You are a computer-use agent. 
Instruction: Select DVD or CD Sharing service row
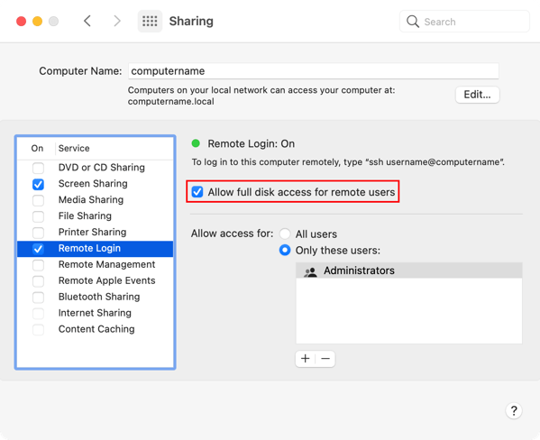[x=95, y=168]
